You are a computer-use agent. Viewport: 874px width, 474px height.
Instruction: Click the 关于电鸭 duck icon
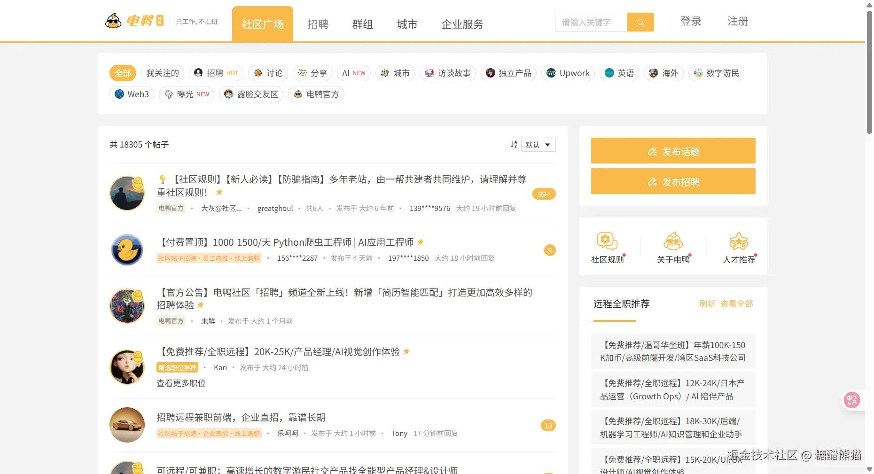click(673, 241)
